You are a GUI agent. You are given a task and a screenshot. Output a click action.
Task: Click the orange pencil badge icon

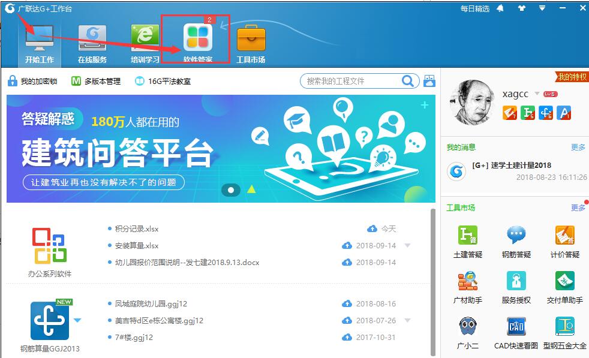(510, 113)
